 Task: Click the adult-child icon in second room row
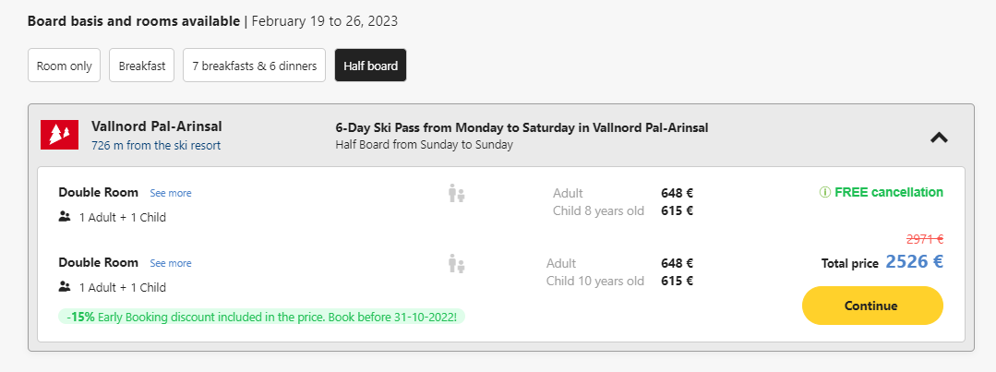point(456,263)
